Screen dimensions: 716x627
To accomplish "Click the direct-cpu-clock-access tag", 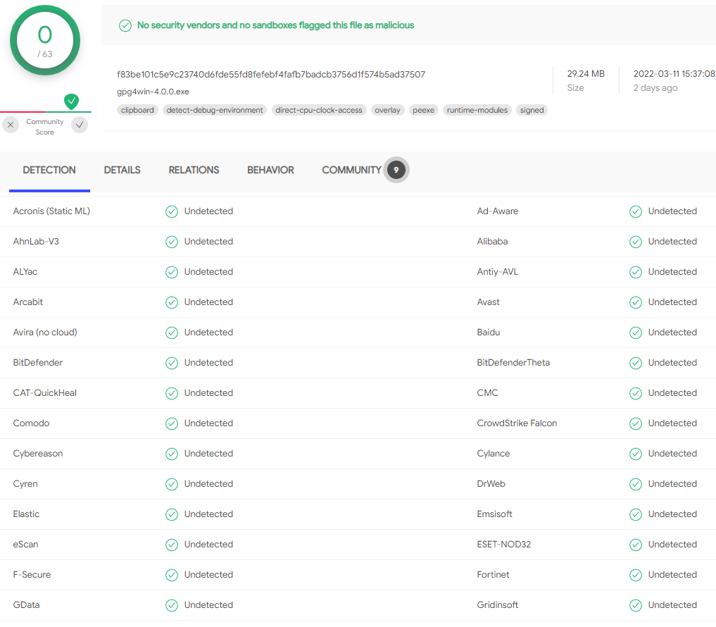I will coord(319,110).
